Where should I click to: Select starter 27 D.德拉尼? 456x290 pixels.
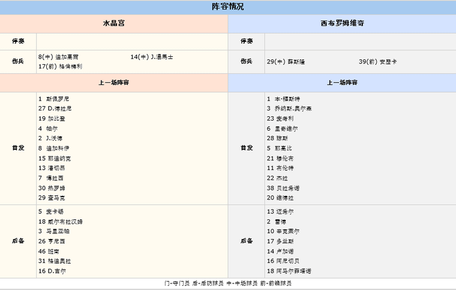click(55, 108)
